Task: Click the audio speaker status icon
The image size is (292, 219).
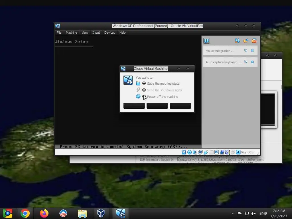Action: (195, 152)
